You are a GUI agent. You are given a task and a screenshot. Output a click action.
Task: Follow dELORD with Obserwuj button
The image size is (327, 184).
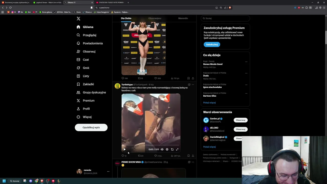pos(240,129)
